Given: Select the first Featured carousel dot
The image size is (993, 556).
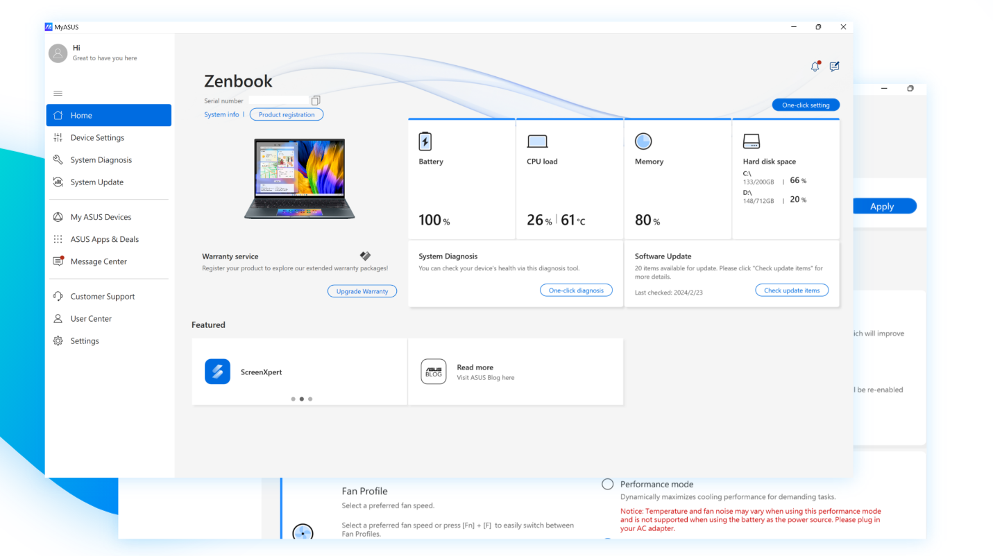Looking at the screenshot, I should (293, 399).
